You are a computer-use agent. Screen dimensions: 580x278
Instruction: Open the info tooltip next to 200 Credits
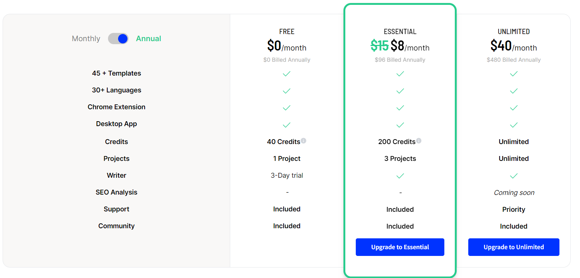419,141
